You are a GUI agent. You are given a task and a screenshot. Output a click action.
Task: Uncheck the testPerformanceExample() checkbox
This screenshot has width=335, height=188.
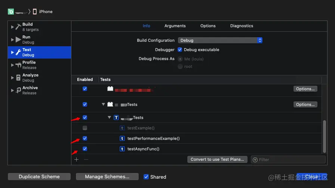click(85, 138)
